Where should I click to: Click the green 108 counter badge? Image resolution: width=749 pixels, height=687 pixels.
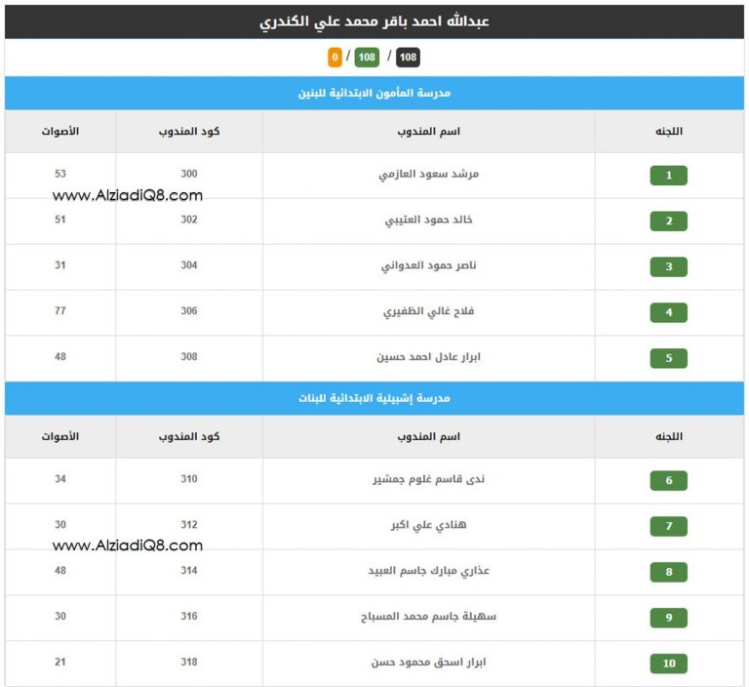(367, 58)
